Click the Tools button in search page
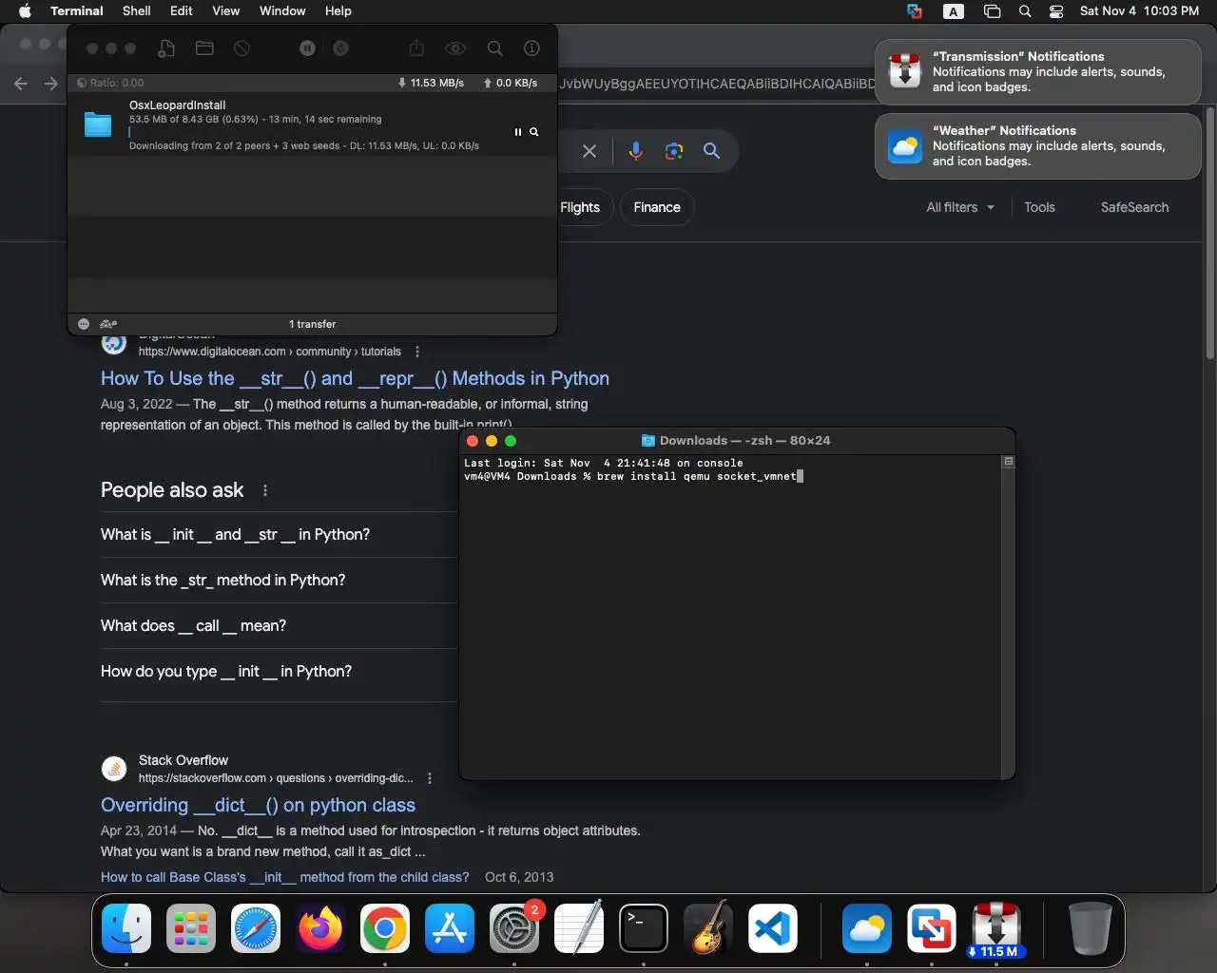The image size is (1217, 973). (1039, 207)
